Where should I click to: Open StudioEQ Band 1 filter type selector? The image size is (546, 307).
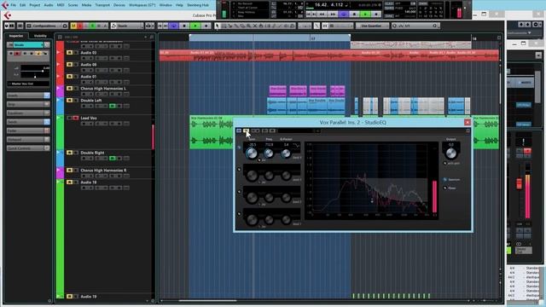point(296,146)
